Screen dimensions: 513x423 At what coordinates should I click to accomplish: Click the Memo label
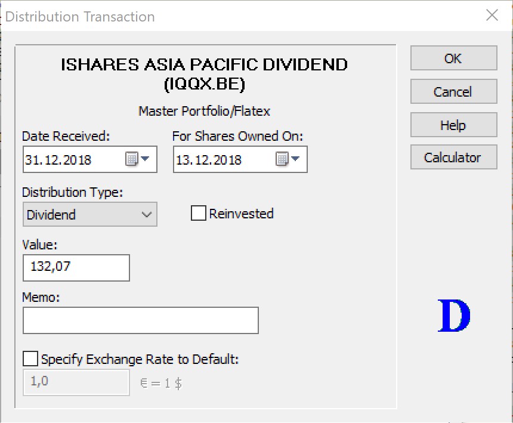point(41,297)
